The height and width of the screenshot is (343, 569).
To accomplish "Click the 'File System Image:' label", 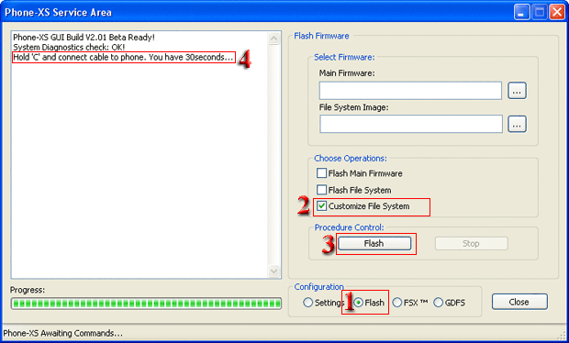I will pyautogui.click(x=354, y=107).
